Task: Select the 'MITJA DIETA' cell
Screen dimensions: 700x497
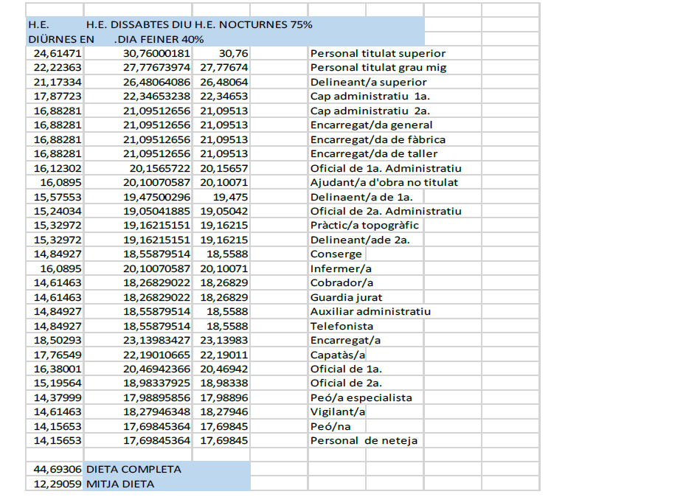Action: [x=121, y=484]
